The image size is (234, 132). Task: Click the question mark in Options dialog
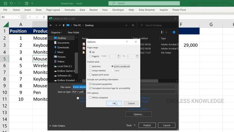tap(127, 42)
